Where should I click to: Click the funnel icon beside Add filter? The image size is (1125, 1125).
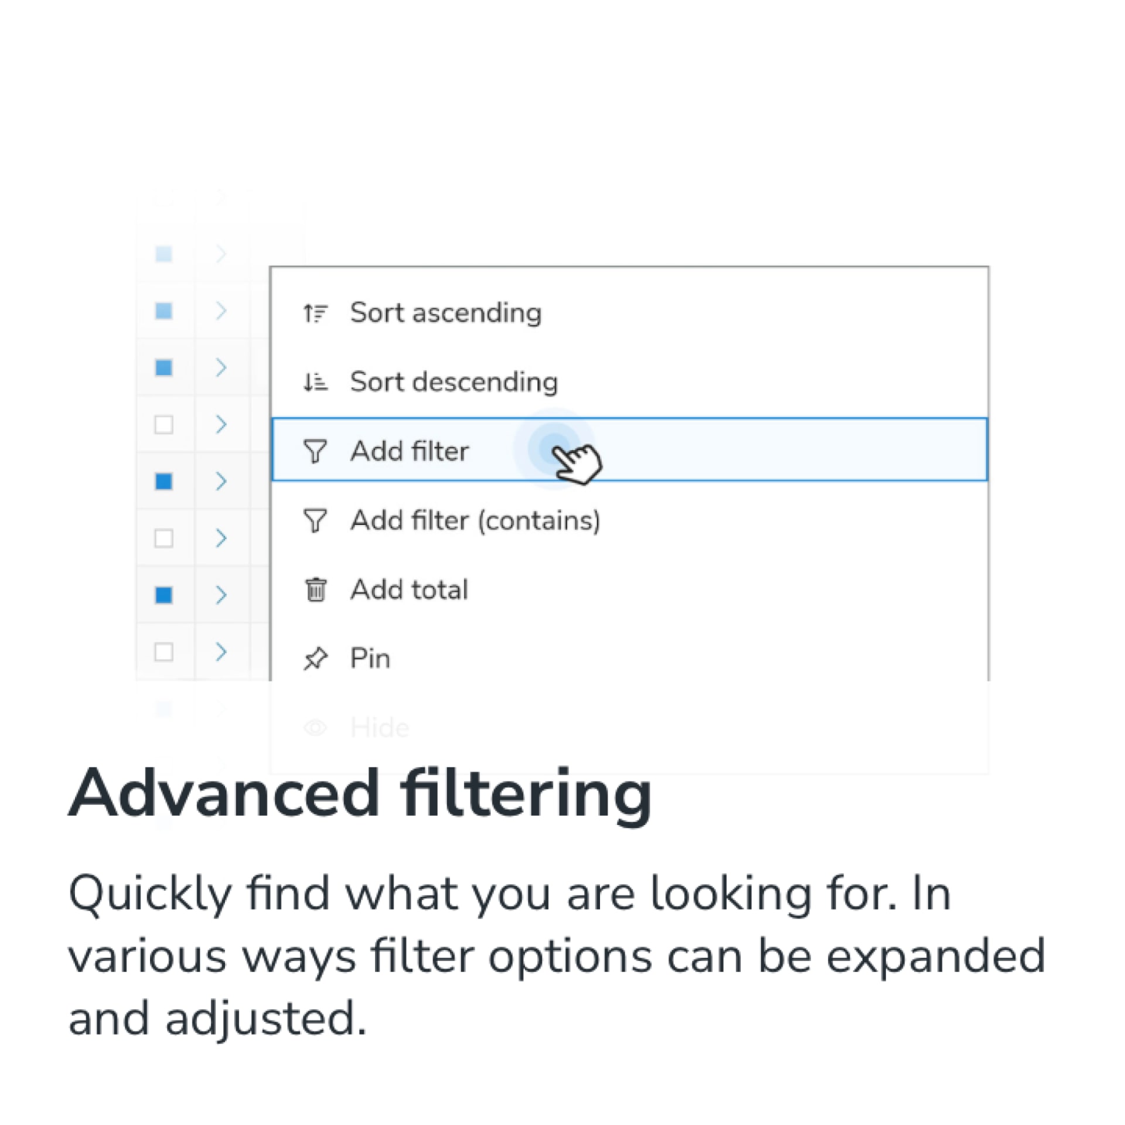315,451
